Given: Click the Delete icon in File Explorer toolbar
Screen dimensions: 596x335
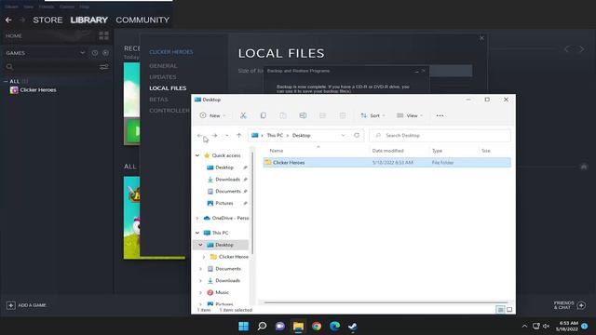Looking at the screenshot, I should tap(343, 115).
